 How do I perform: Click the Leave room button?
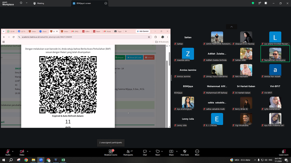284,153
